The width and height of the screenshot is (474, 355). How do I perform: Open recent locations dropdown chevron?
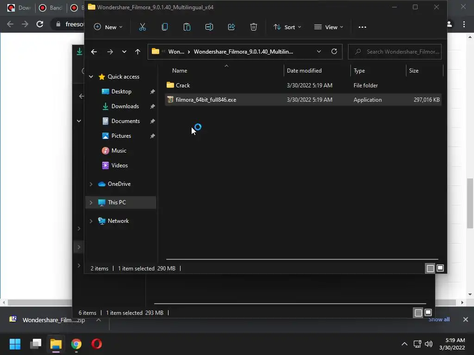tap(124, 52)
